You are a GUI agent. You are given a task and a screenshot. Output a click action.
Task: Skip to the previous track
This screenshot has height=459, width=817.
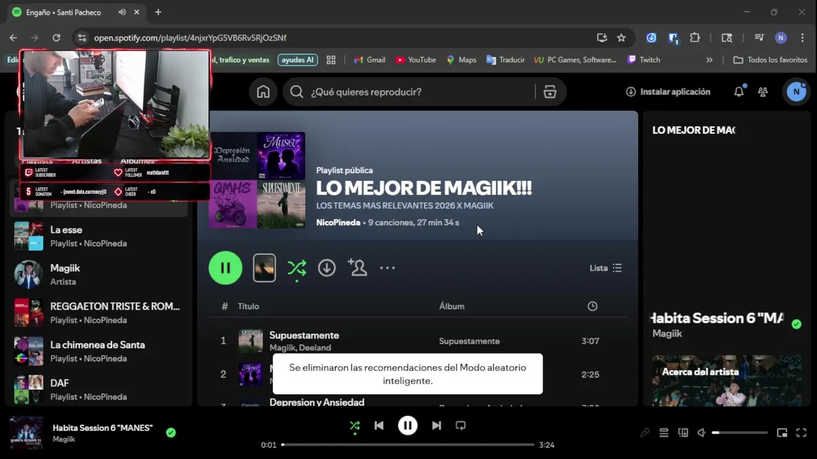pos(379,425)
